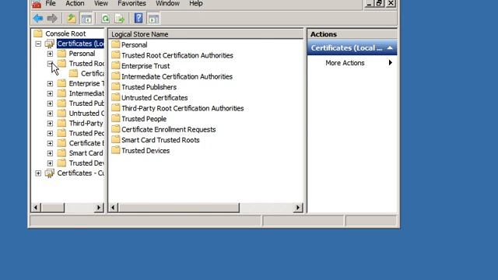
Task: Click Intermediate Certification Authorities folder icon
Action: (116, 76)
